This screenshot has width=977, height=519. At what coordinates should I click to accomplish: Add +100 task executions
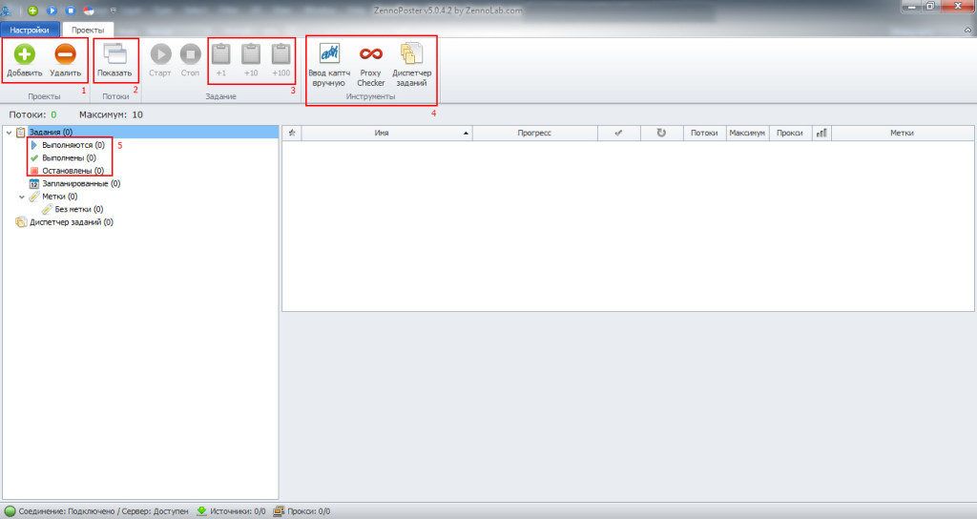pos(281,59)
